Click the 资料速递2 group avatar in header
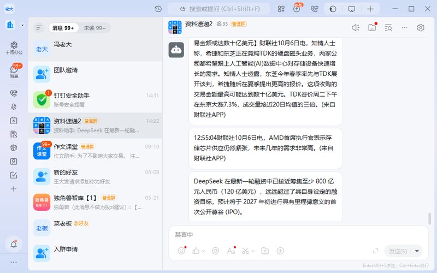This screenshot has height=273, width=437. click(x=175, y=27)
